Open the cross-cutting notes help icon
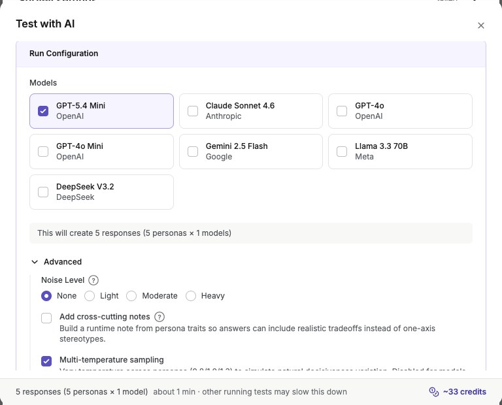This screenshot has width=502, height=405. [x=159, y=317]
